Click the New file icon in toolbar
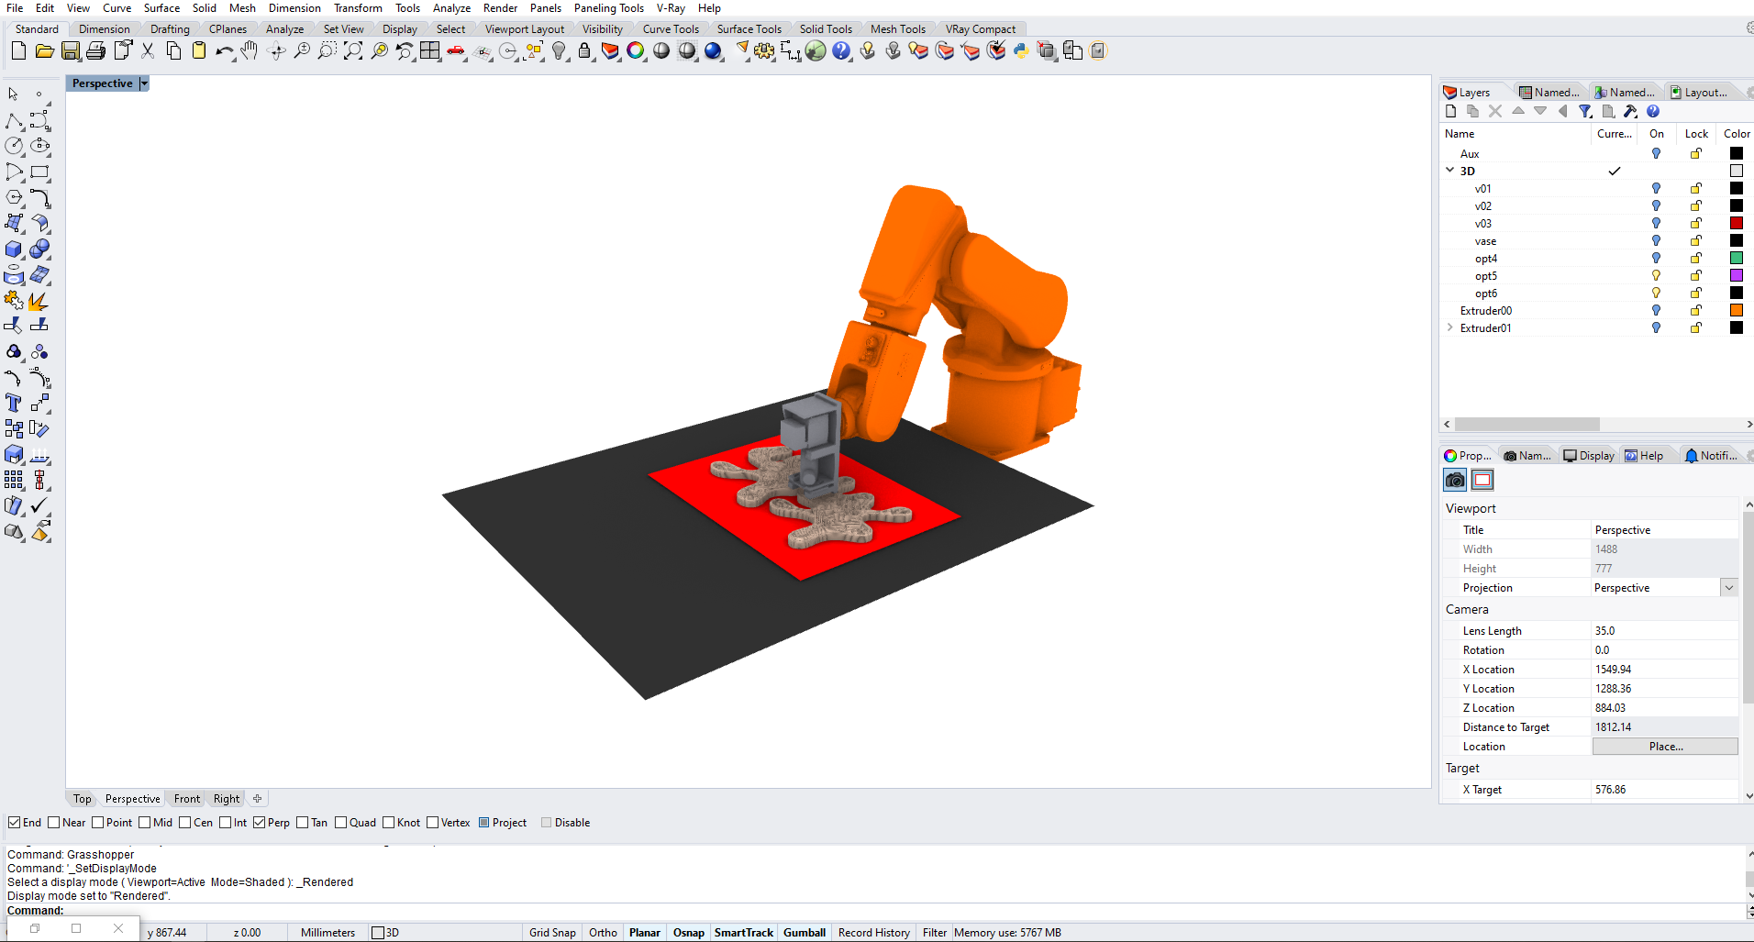Screen dimensions: 1754x942 tap(18, 51)
